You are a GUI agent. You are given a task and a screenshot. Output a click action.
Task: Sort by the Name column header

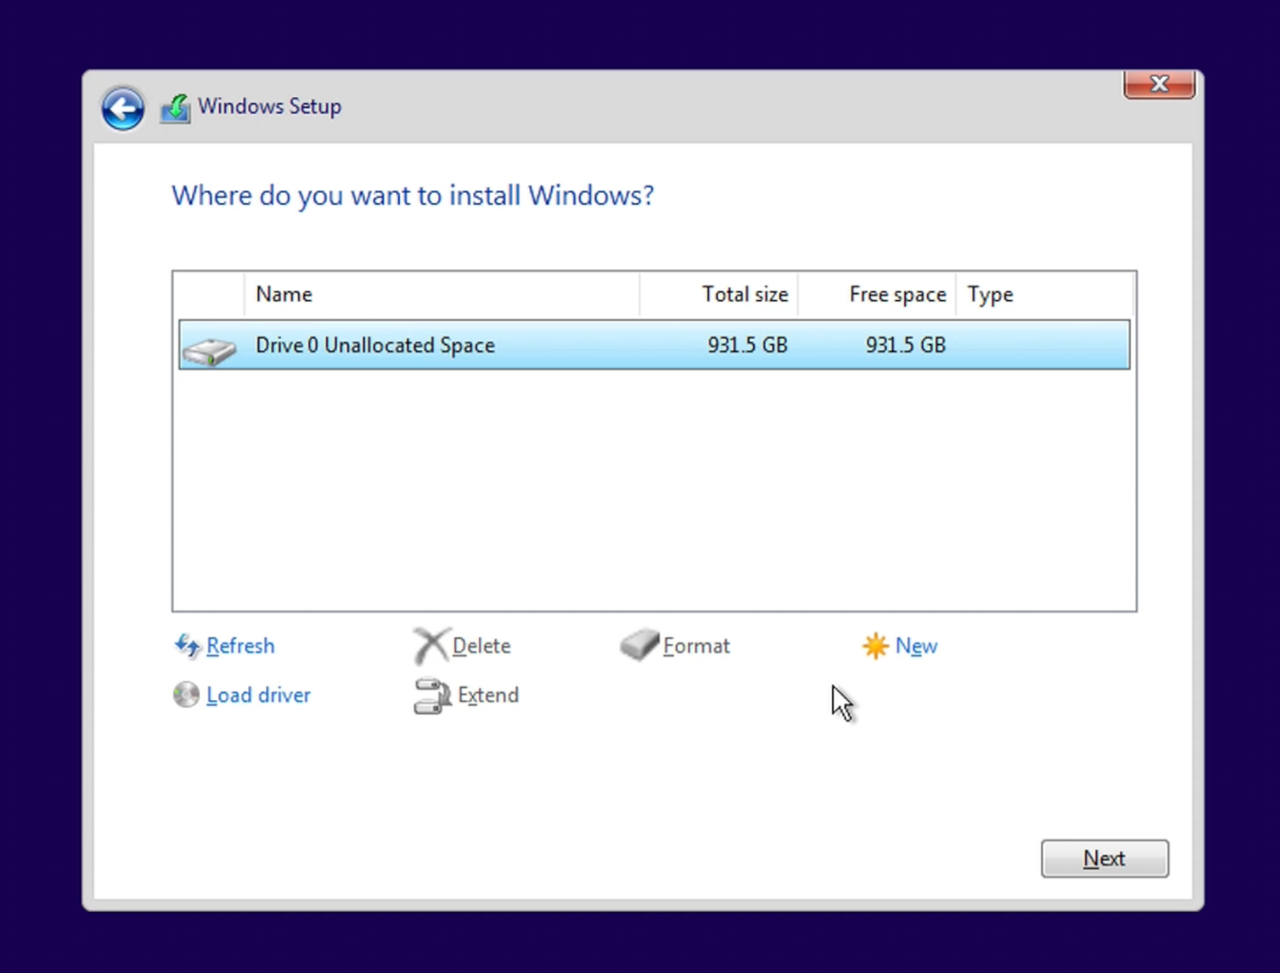tap(442, 294)
